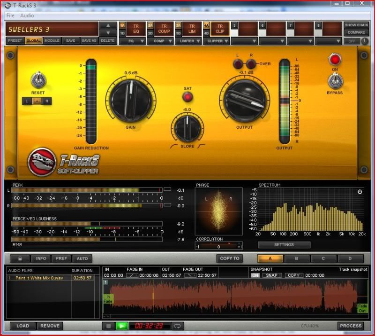Open the Audio menu
Image resolution: width=375 pixels, height=336 pixels.
tap(27, 16)
